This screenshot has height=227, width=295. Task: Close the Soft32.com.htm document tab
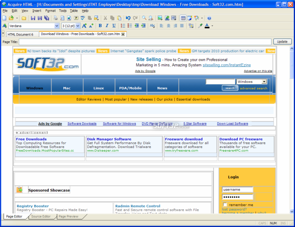123,34
